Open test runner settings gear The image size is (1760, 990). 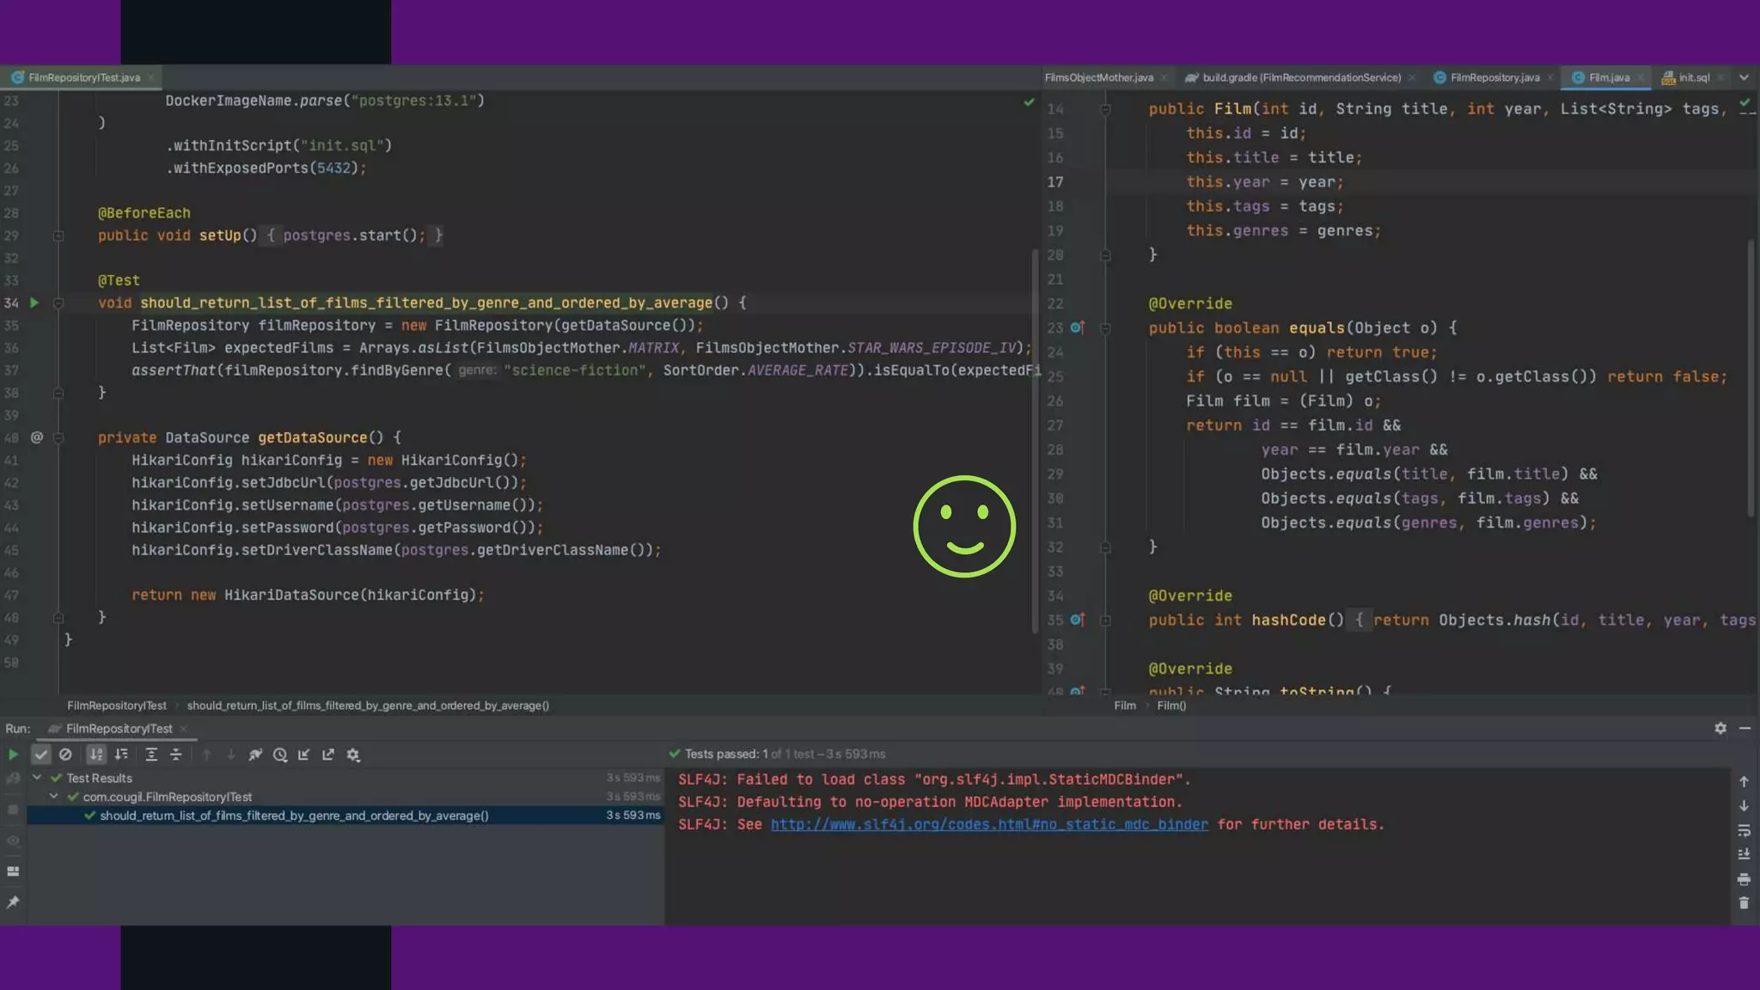[353, 755]
